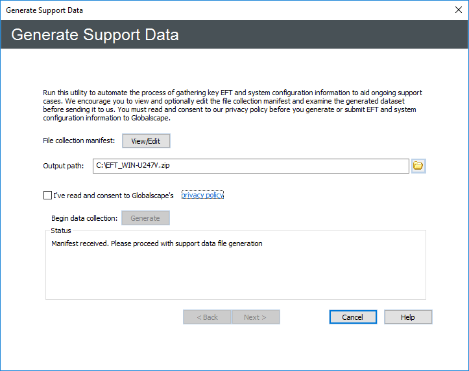Screen dimensions: 469x371
Task: Go to previous step with Back button
Action: pyautogui.click(x=207, y=317)
